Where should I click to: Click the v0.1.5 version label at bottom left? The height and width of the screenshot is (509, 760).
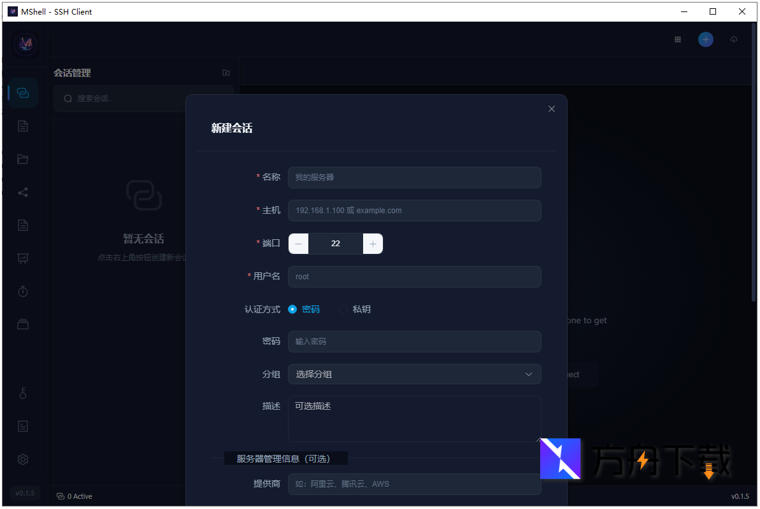click(25, 492)
